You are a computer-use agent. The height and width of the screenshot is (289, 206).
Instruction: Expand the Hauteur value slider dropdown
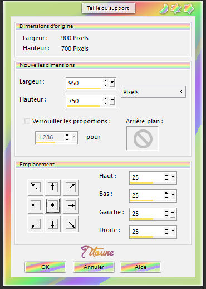click(x=112, y=100)
